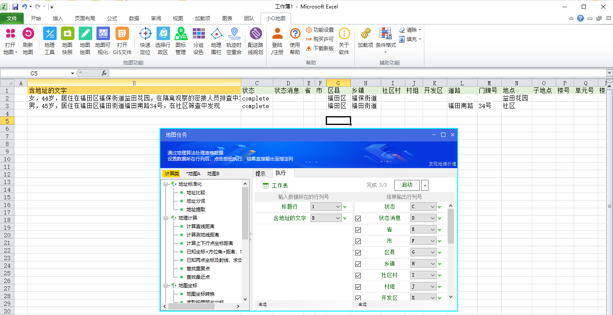
Task: Open 标题行 row number dropdown
Action: (326, 207)
